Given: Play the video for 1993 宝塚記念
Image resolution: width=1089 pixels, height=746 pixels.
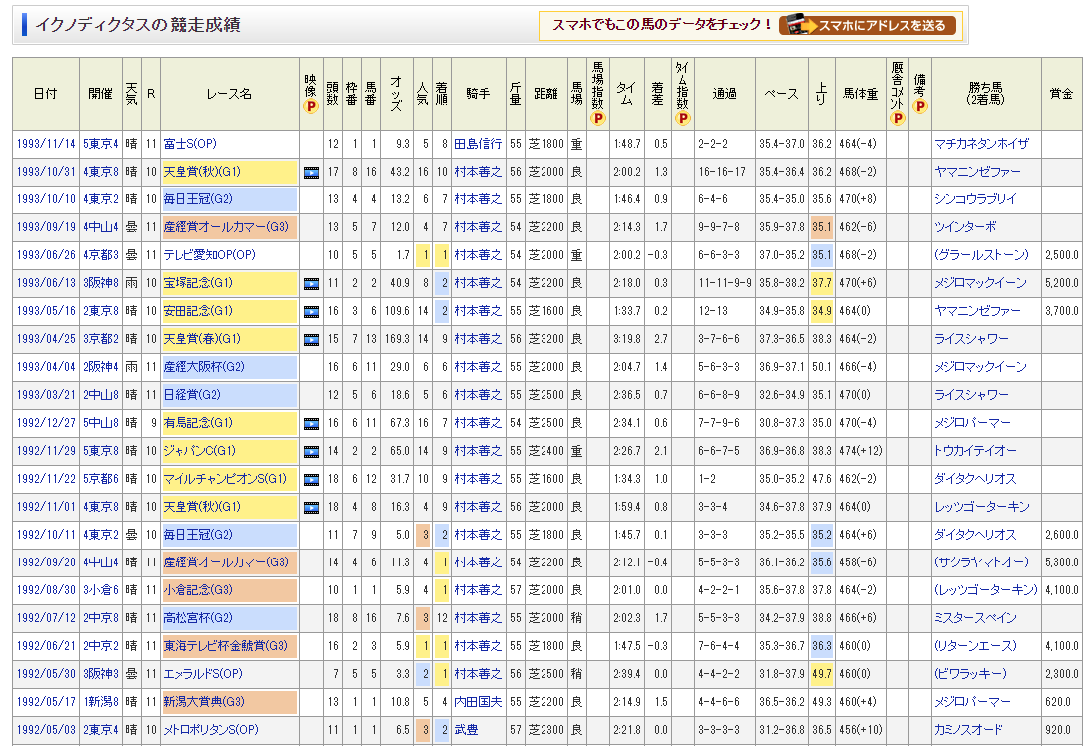Looking at the screenshot, I should [x=311, y=283].
